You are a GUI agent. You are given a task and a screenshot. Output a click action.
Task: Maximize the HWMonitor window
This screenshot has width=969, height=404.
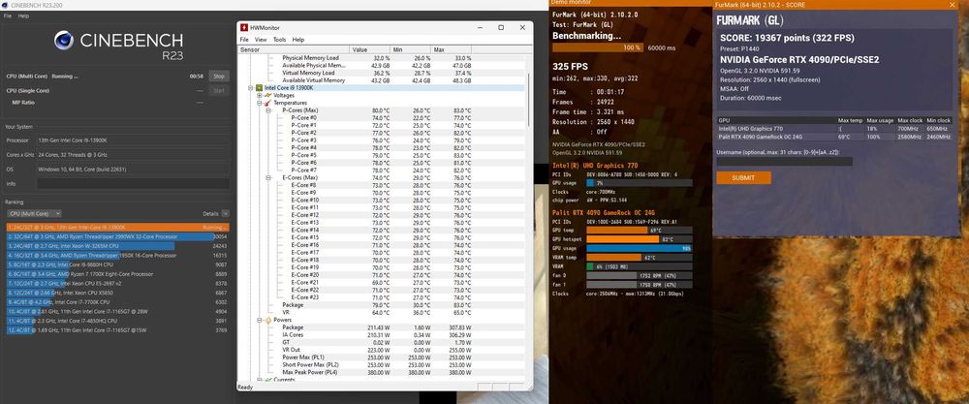[x=501, y=28]
